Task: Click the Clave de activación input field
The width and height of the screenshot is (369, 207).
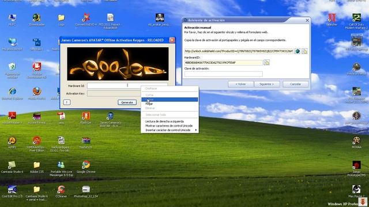Action: tap(223, 74)
